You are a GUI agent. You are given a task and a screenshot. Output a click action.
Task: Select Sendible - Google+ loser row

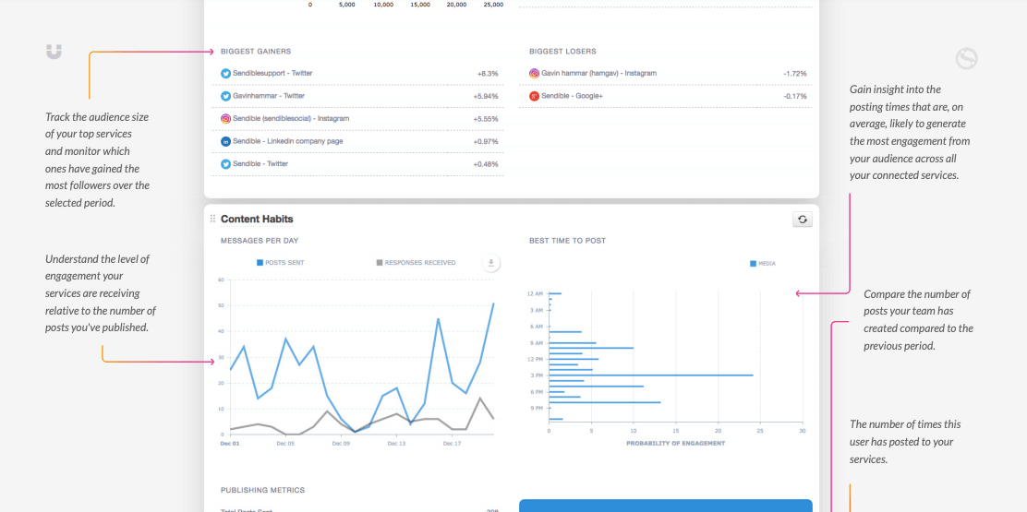pyautogui.click(x=666, y=96)
